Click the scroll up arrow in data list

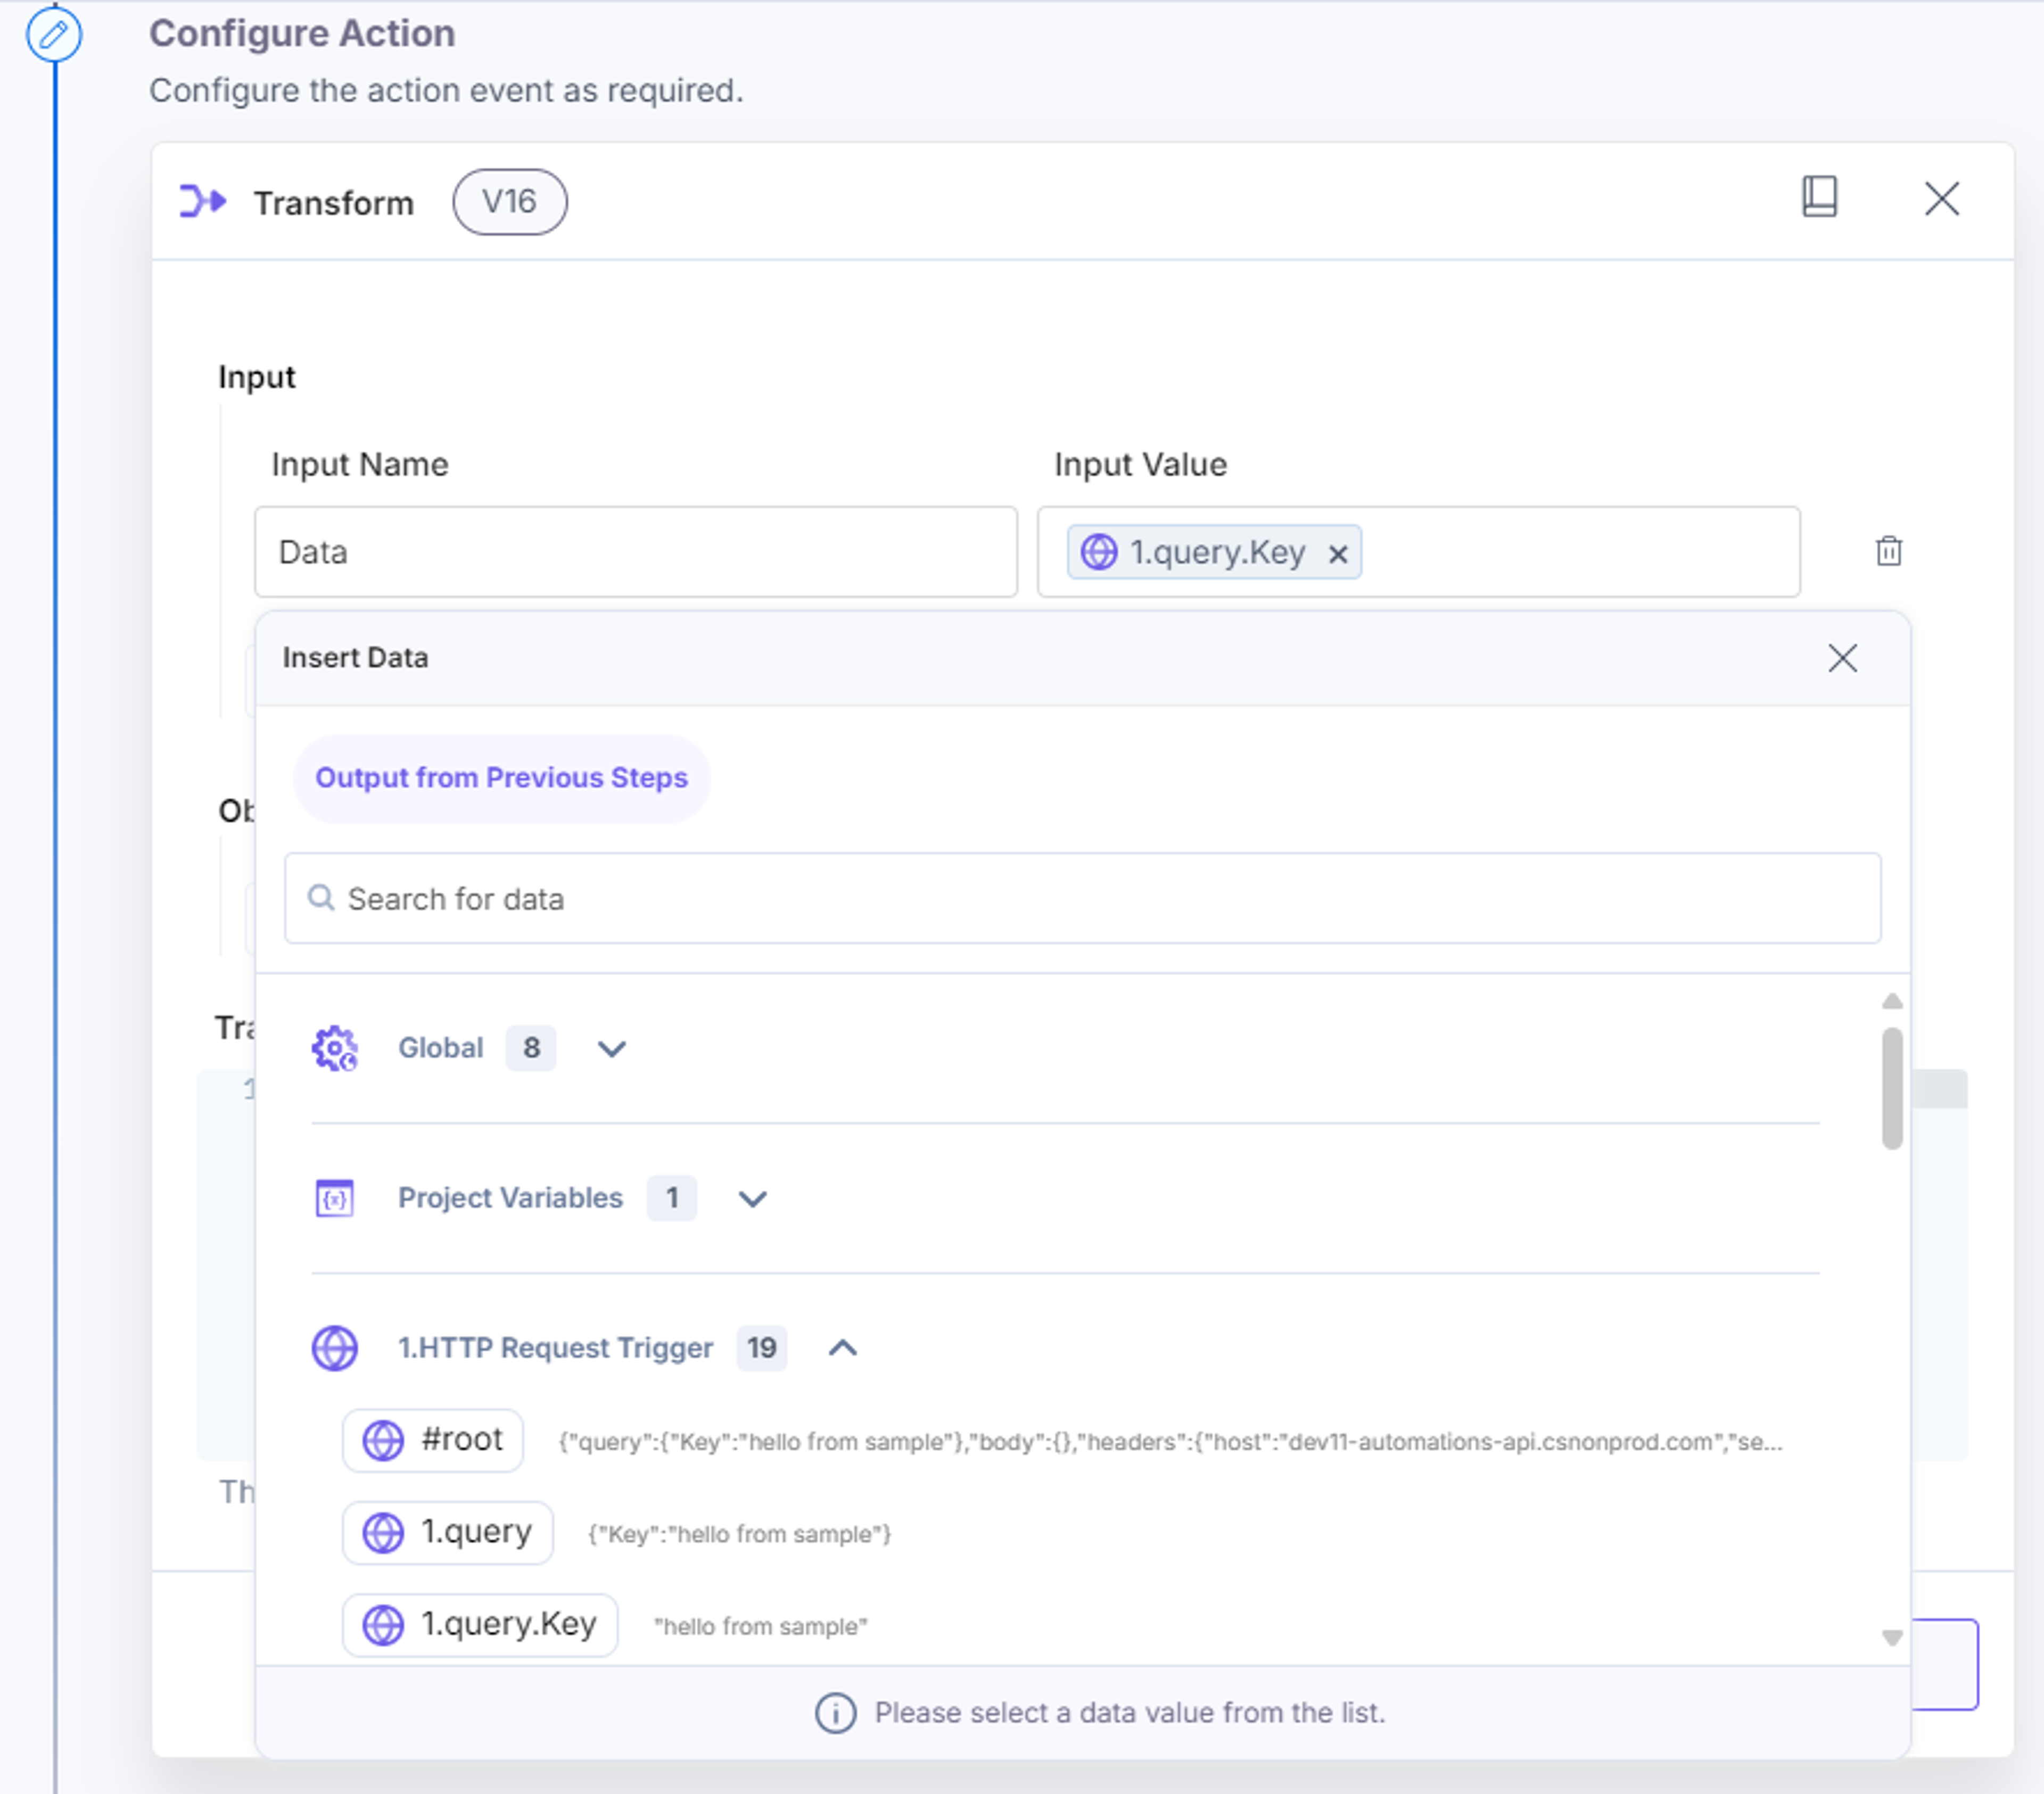point(1892,1001)
